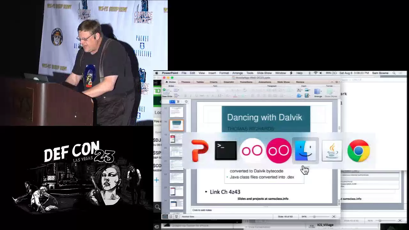Screen dimensions: 409x230
Task: Click the slide title 'Dancing with Dalvik'
Action: pos(265,117)
